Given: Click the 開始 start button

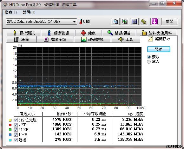Looking at the screenshot, I should point(159,49).
